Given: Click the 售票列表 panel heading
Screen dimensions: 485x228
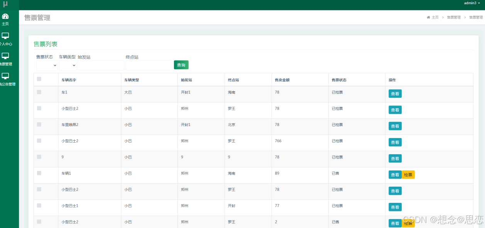Looking at the screenshot, I should pos(46,44).
